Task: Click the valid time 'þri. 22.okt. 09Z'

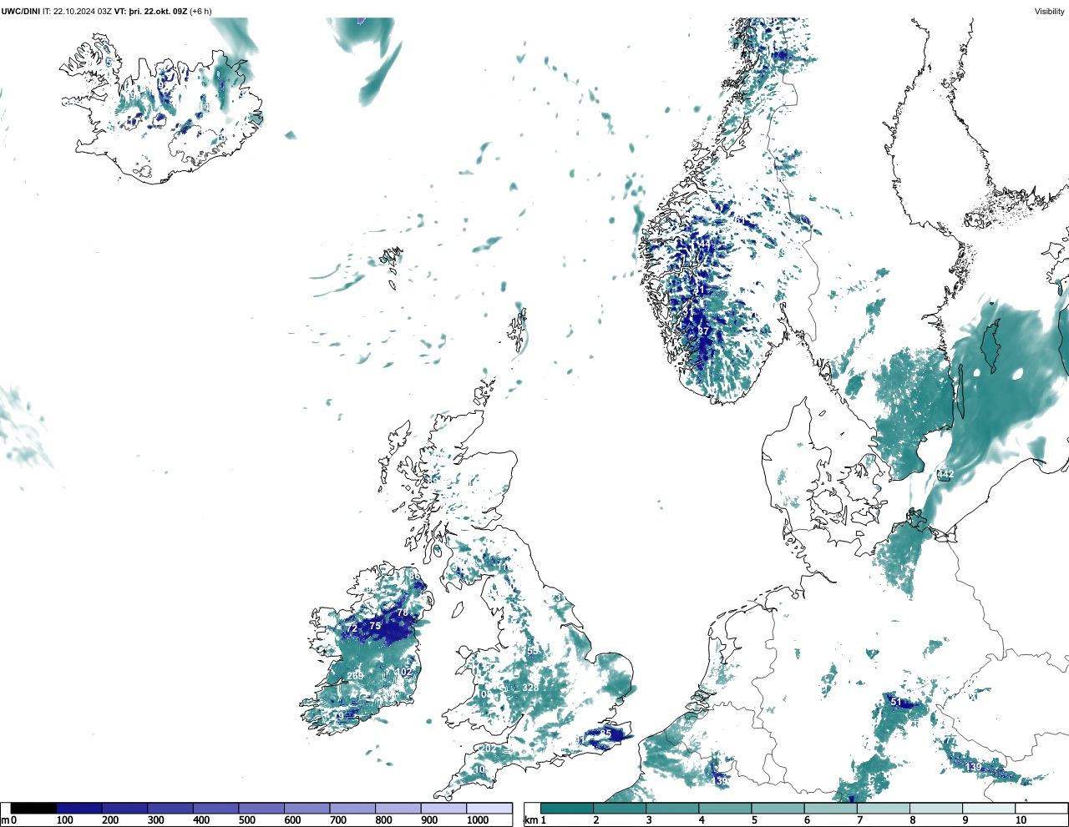Action: (158, 12)
